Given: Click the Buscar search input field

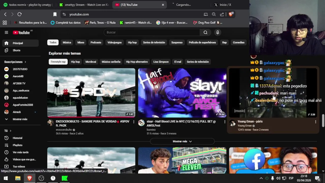Looking at the screenshot, I should pyautogui.click(x=152, y=32).
